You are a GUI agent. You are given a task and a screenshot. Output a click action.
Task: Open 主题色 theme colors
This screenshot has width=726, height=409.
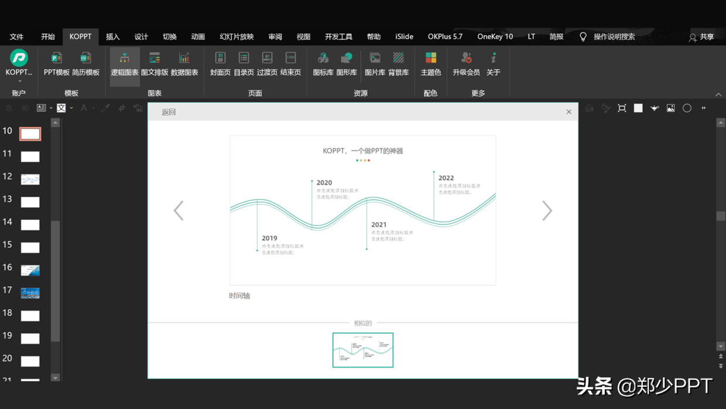coord(431,63)
